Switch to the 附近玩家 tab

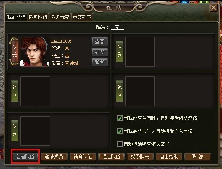60,17
